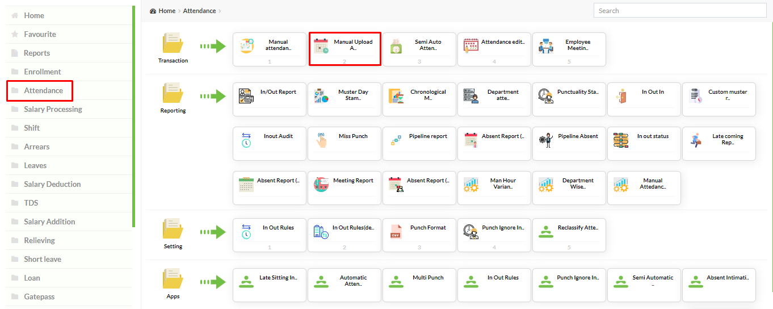This screenshot has width=773, height=309.
Task: Click the Late coming Report icon
Action: pyautogui.click(x=696, y=140)
